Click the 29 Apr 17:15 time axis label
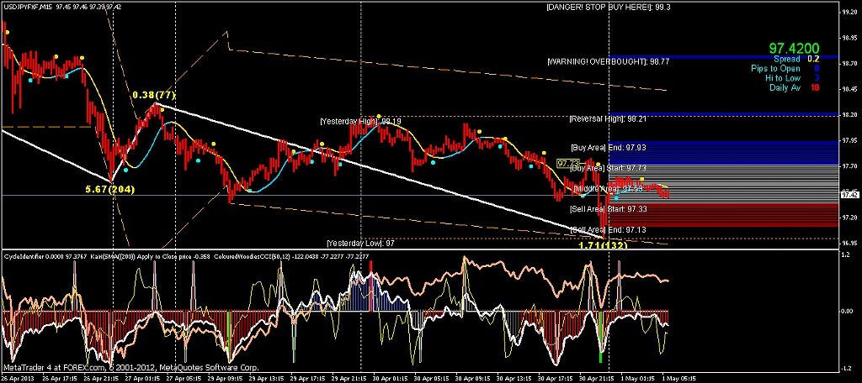 [306, 378]
